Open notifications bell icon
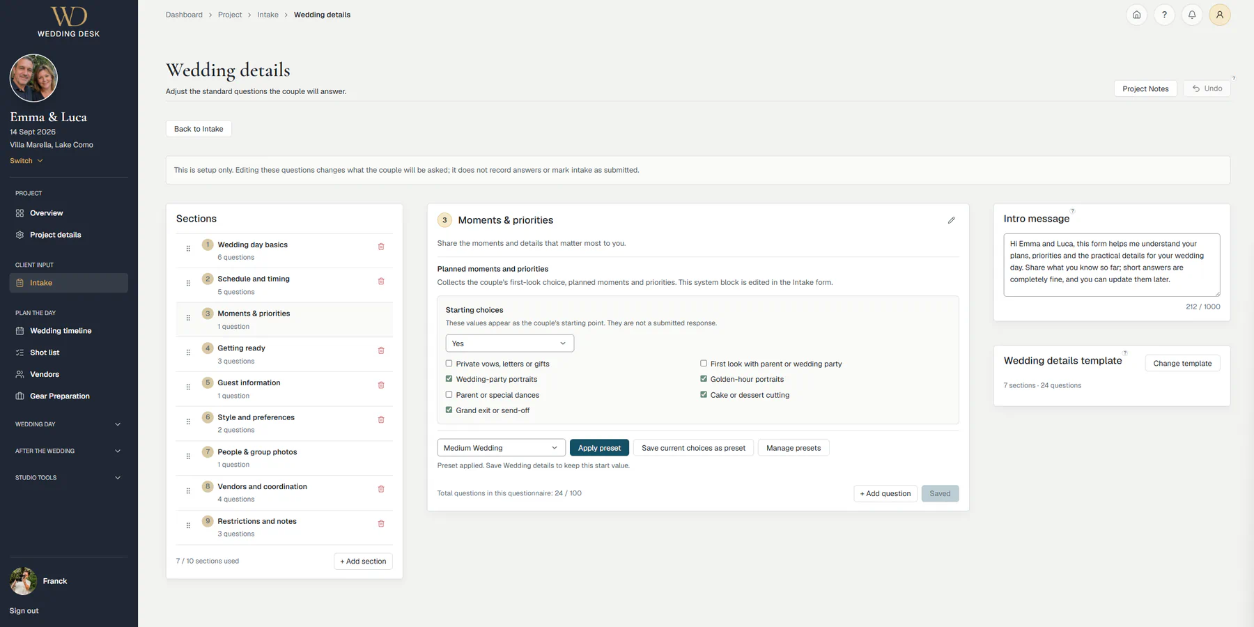This screenshot has width=1254, height=627. pyautogui.click(x=1192, y=15)
